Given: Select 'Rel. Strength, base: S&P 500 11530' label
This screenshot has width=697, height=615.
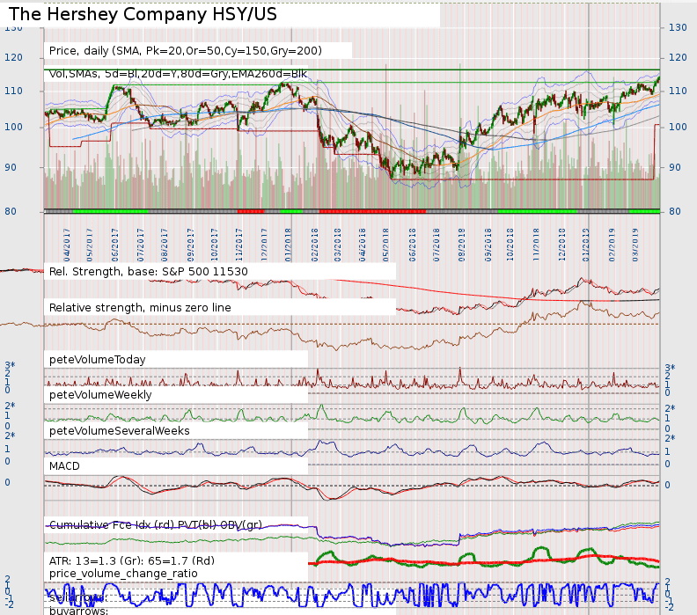Looking at the screenshot, I should (x=149, y=272).
